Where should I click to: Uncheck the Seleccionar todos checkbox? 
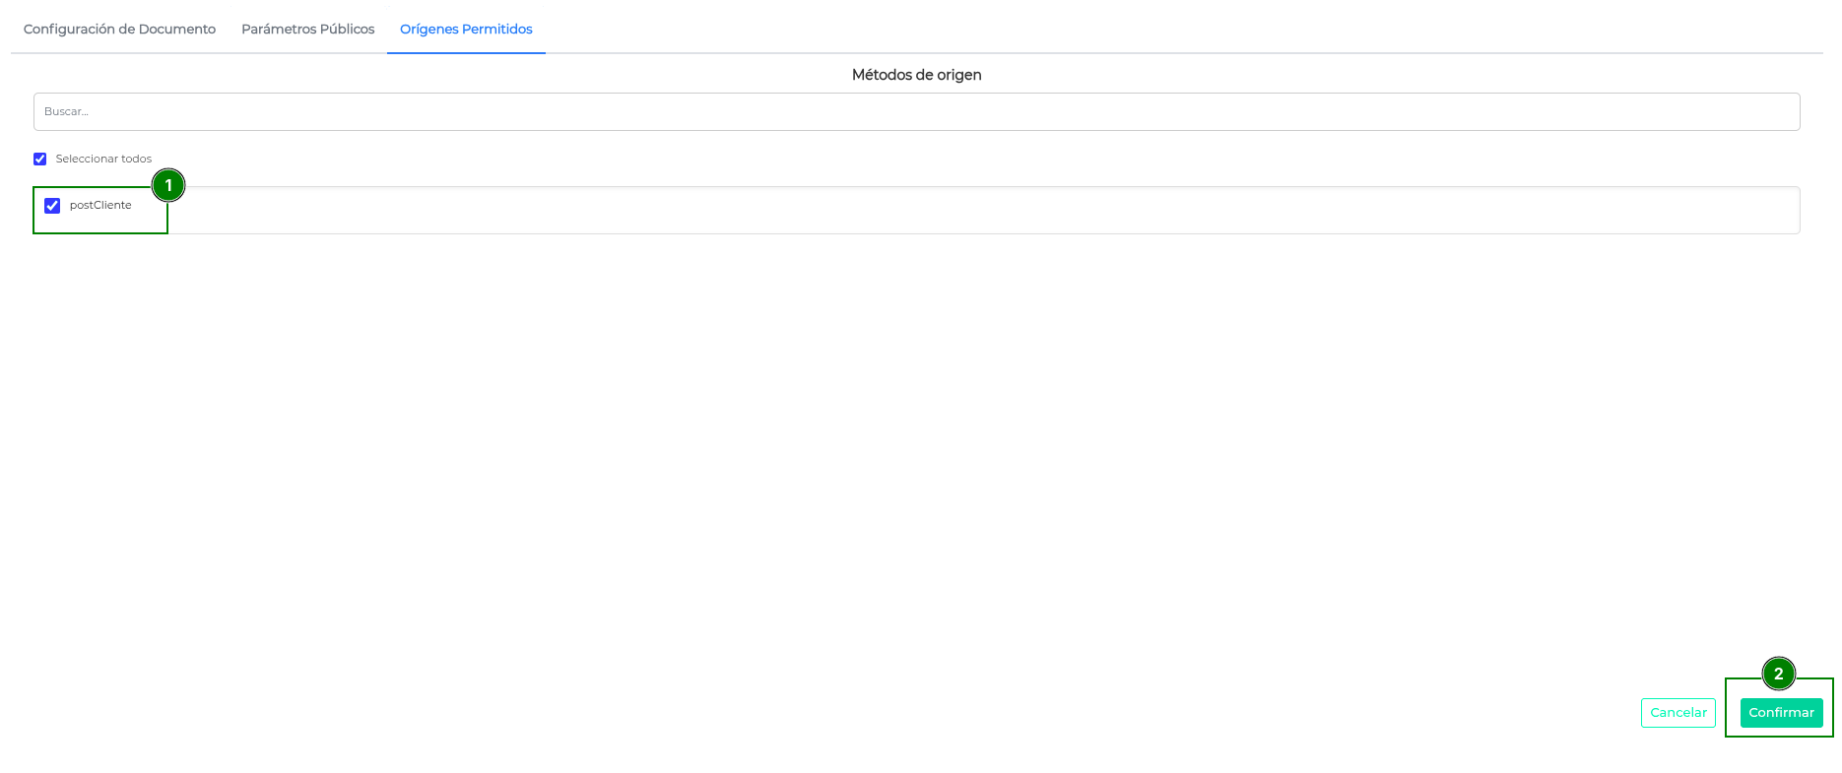[x=40, y=159]
